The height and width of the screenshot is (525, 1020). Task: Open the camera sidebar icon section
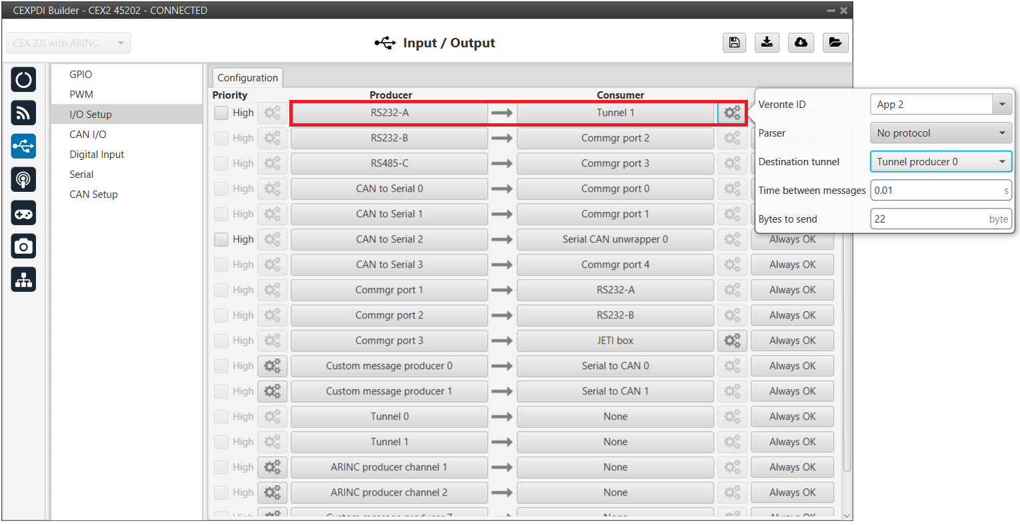23,247
